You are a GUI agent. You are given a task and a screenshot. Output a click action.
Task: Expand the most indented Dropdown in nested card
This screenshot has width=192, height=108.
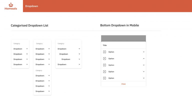(x=71, y=59)
